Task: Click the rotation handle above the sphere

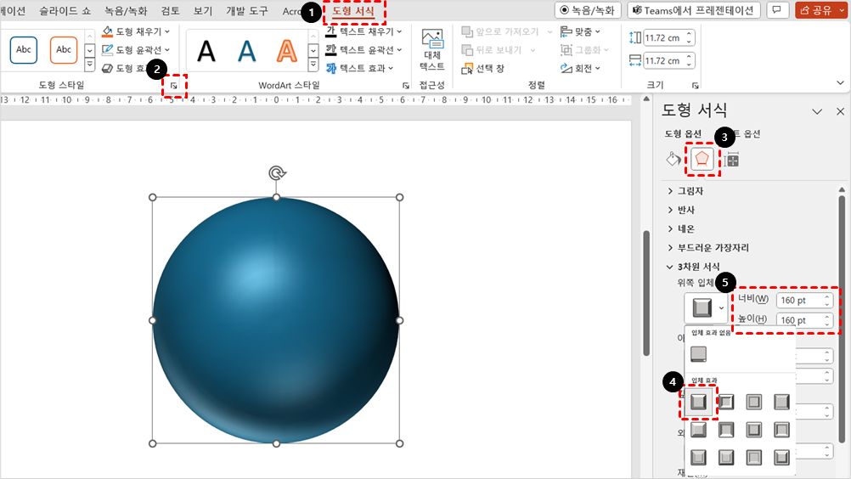Action: tap(276, 173)
